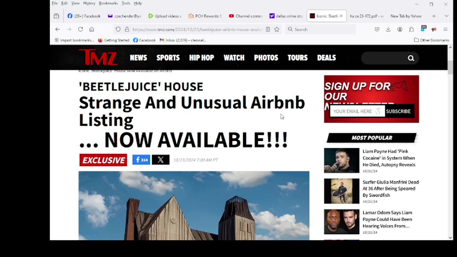This screenshot has height=257, width=457.
Task: Open the Facebook bookmark in toolbar
Action: pyautogui.click(x=144, y=40)
